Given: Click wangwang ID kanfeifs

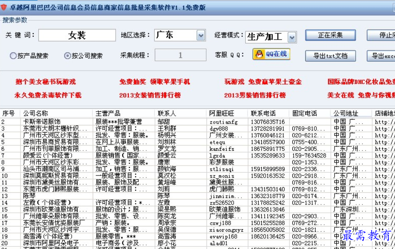Looking at the screenshot, I should click(x=222, y=149).
